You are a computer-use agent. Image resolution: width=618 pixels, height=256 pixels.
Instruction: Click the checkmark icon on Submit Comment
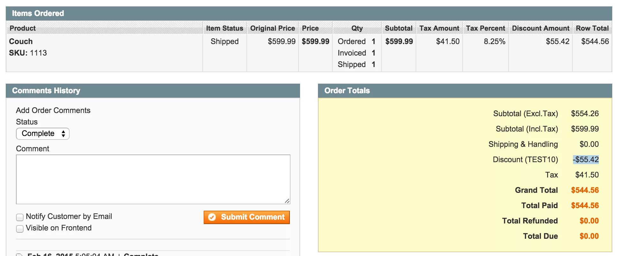pos(212,217)
